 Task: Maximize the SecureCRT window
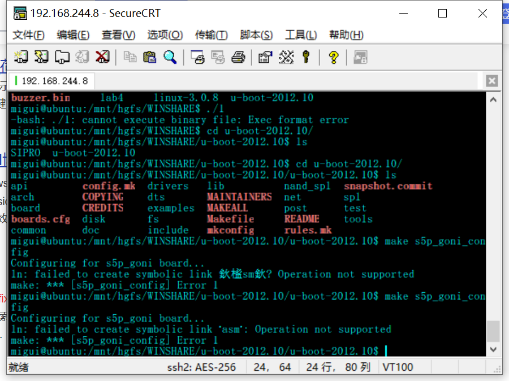coord(442,14)
